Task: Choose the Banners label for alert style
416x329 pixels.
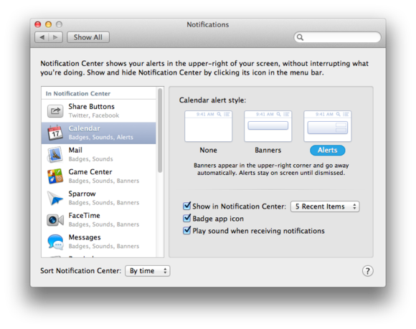Action: pos(268,150)
